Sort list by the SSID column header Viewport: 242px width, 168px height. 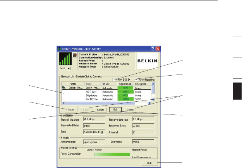pos(93,84)
